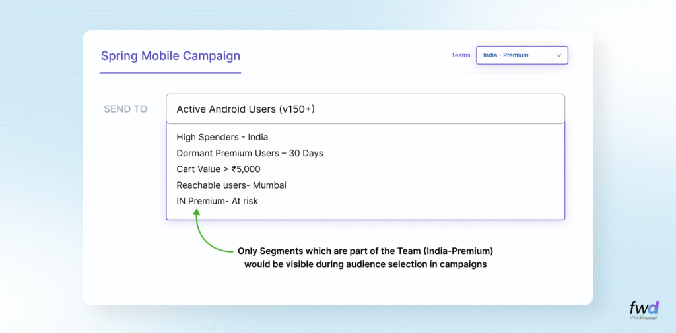Click the purple underline beneath the campaign title
This screenshot has height=333, width=676.
pyautogui.click(x=170, y=73)
